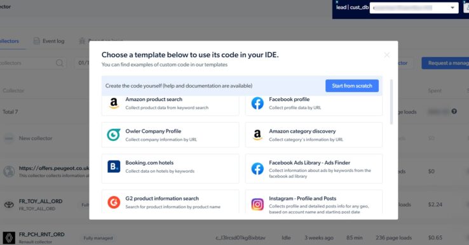469x245 pixels.
Task: Click the Facebook logo on Facebook profile card
Action: (x=257, y=103)
